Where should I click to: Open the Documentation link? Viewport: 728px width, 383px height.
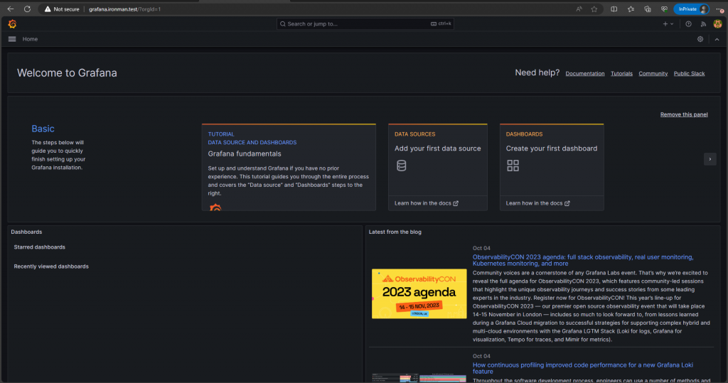pos(585,73)
